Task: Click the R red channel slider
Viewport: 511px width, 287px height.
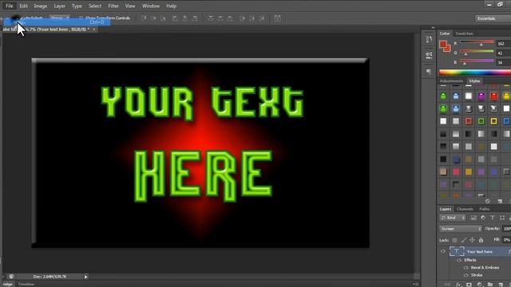Action: tap(477, 42)
